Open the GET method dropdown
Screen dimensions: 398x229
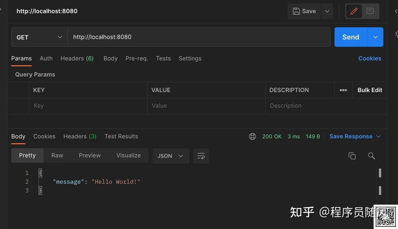(x=39, y=37)
